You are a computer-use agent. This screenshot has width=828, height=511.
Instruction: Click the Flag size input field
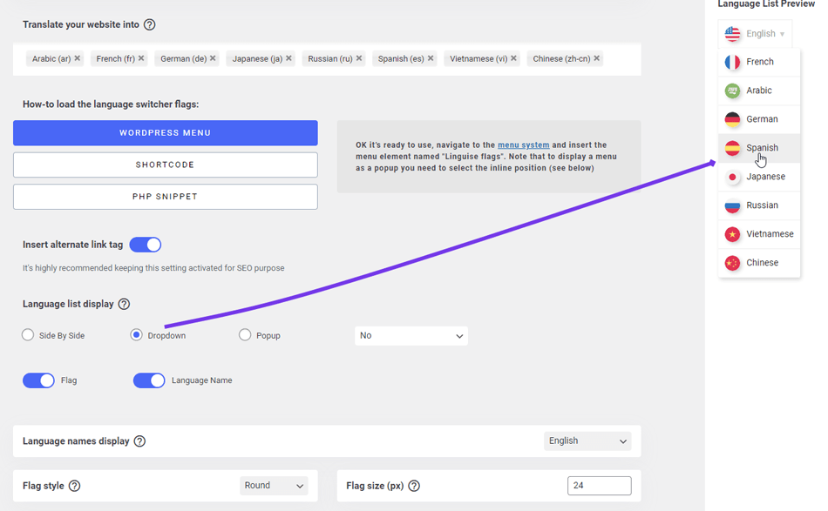coord(600,486)
